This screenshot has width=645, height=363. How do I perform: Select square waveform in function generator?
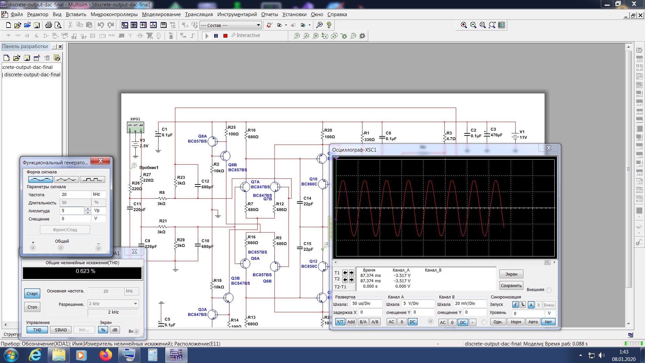(x=92, y=179)
